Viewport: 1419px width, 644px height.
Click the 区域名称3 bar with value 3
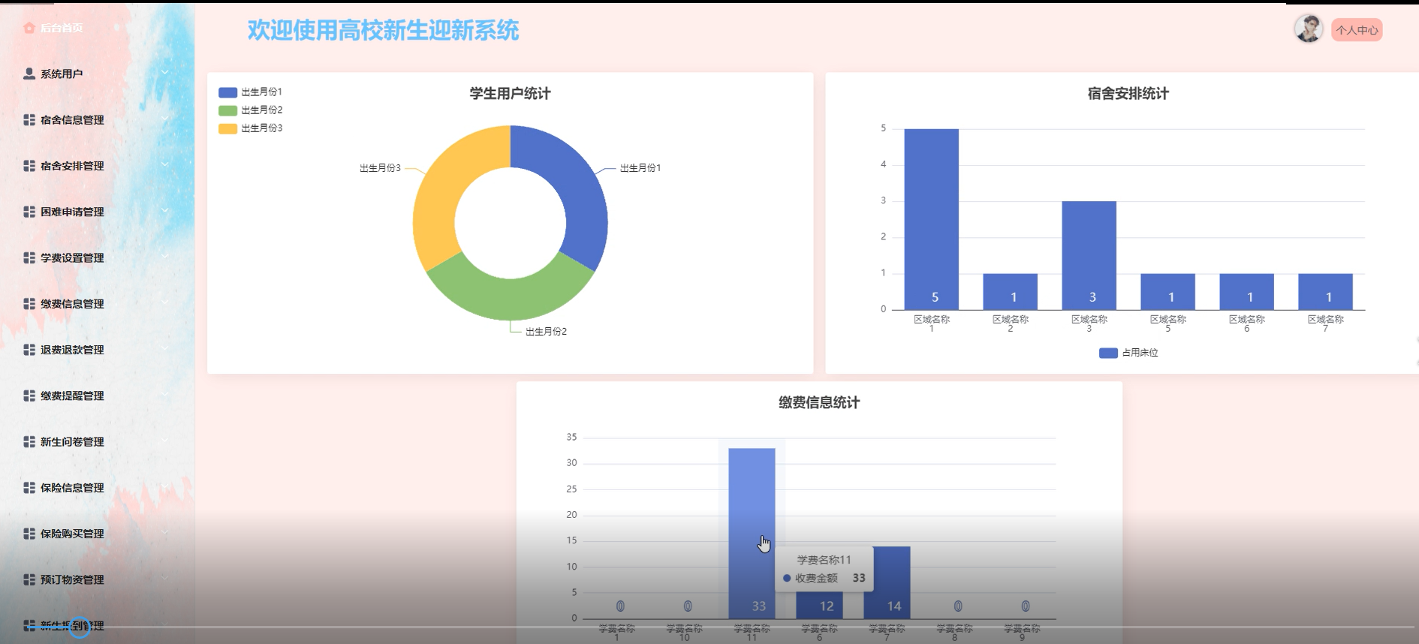1089,255
